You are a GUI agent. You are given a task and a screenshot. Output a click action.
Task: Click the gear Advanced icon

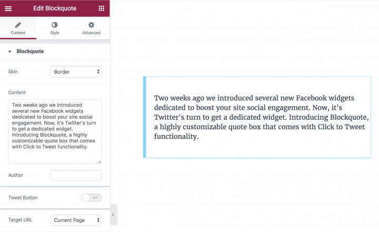pyautogui.click(x=91, y=25)
